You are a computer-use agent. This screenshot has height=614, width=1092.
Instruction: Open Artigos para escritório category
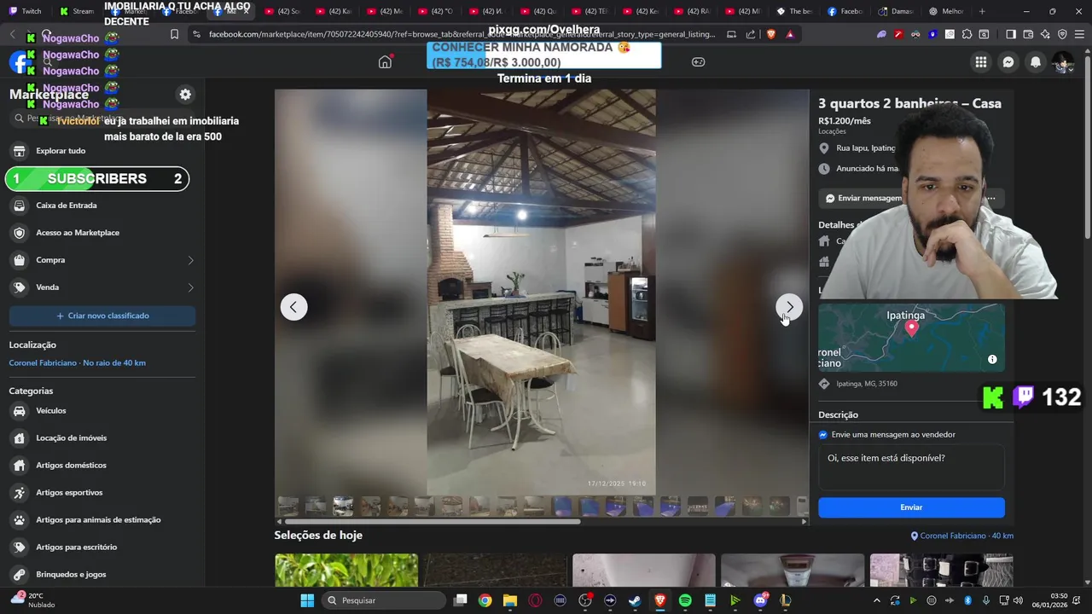point(102,547)
